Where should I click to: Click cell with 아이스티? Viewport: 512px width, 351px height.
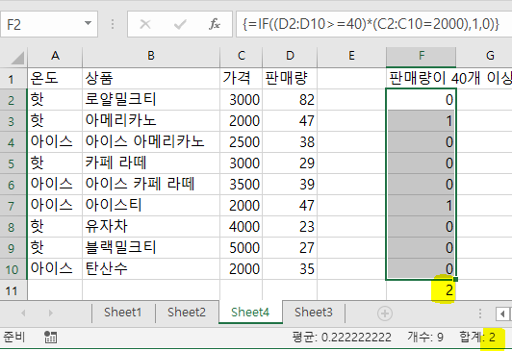(151, 206)
